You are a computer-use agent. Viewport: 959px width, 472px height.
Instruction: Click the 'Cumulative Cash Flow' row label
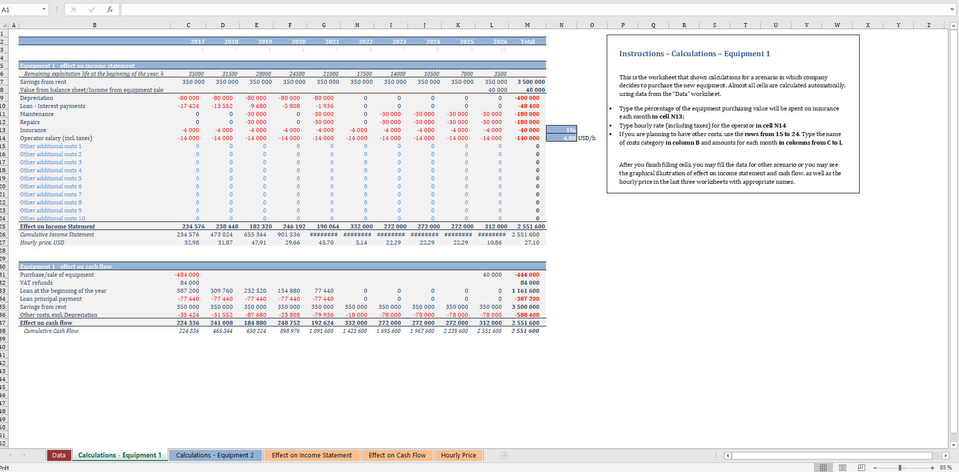(x=51, y=331)
